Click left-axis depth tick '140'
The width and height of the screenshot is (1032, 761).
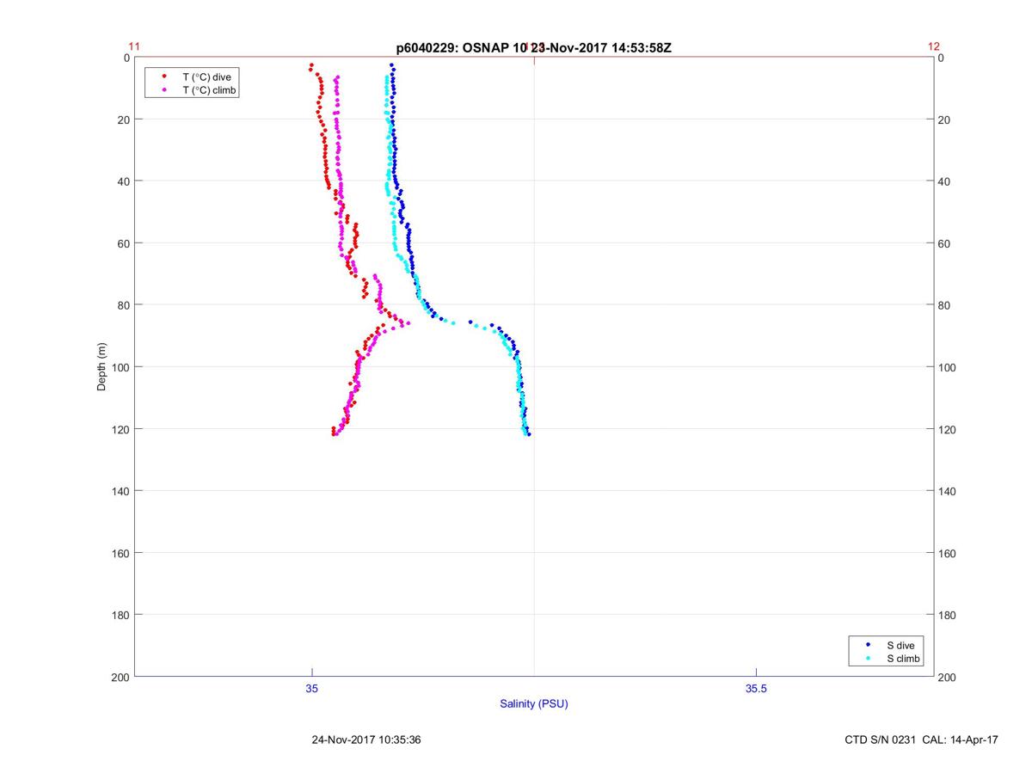tap(121, 491)
